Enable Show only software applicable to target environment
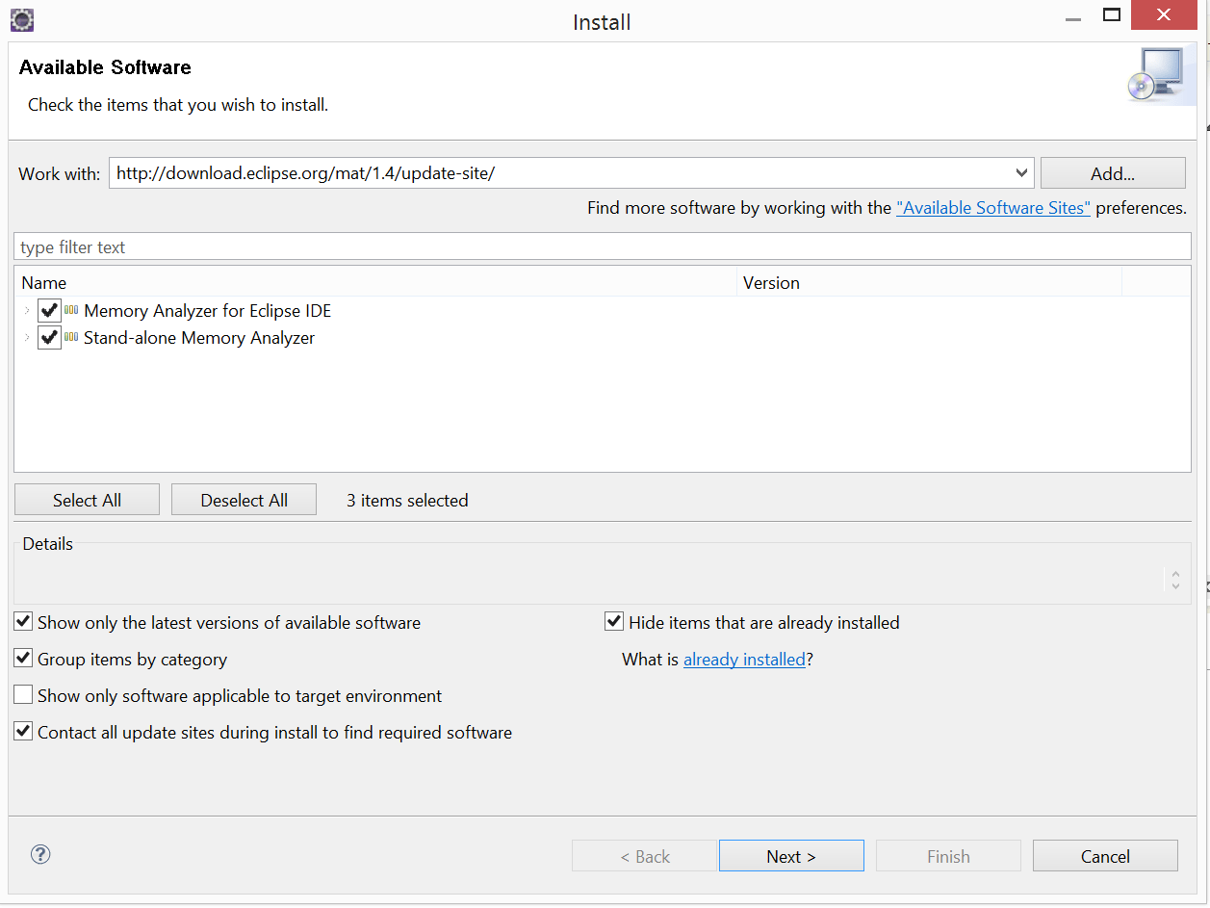This screenshot has height=908, width=1210. 22,694
